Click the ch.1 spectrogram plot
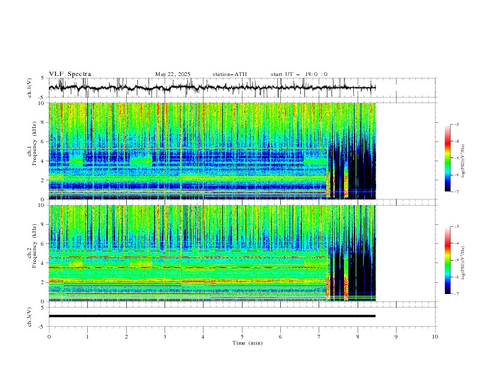Viewport: 490px width, 378px height. pos(212,151)
